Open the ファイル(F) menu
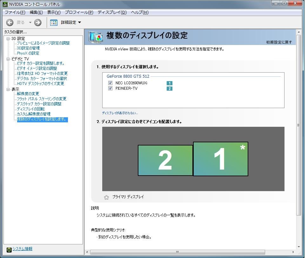This screenshot has height=258, width=308. click(x=15, y=12)
